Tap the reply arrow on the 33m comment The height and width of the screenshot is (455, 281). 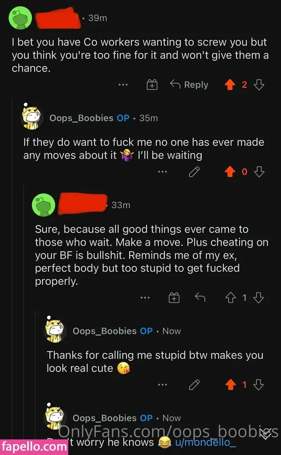(x=200, y=298)
